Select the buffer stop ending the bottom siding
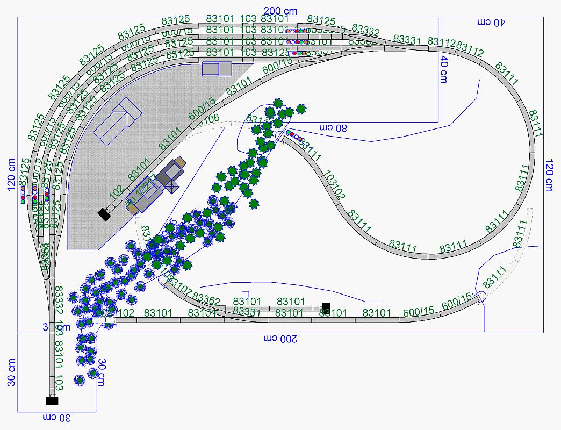Screen dimensions: 561x430 point(326,307)
